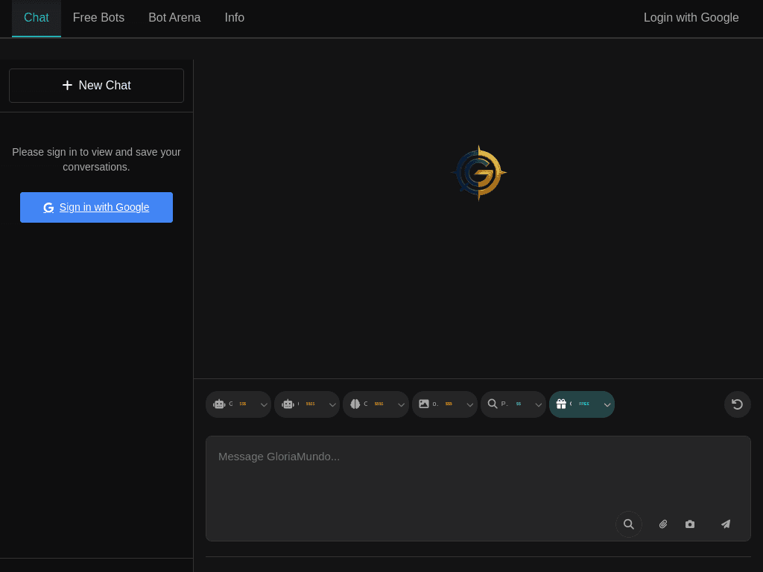The image size is (763, 572).
Task: Expand the image model dropdown chevron
Action: click(x=469, y=404)
